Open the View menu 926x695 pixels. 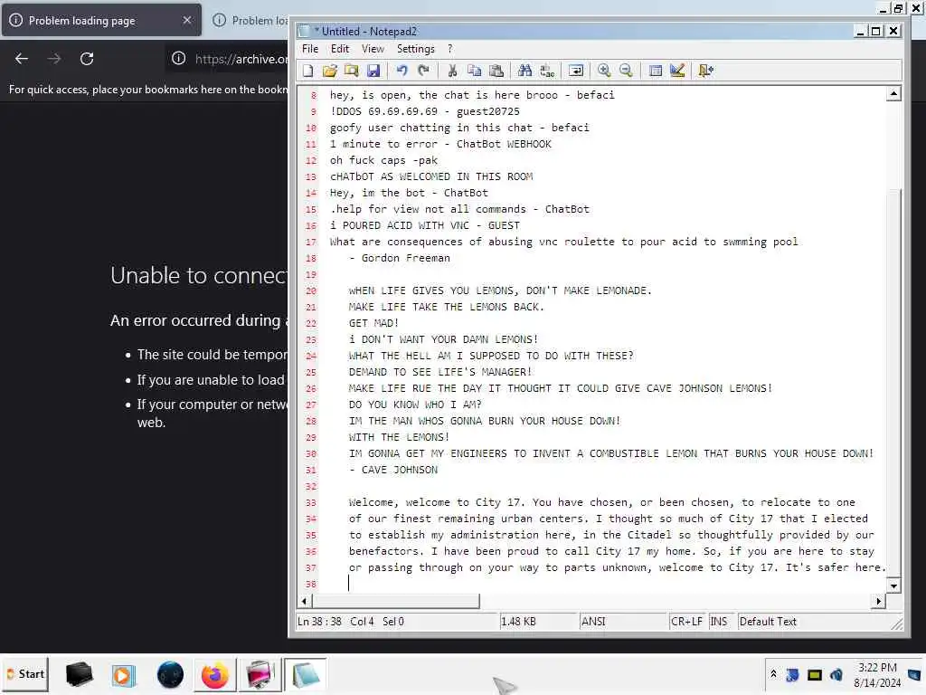pyautogui.click(x=373, y=49)
